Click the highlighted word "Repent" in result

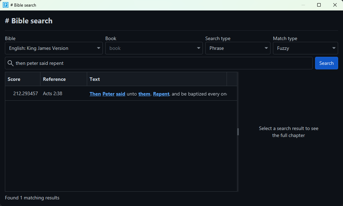click(x=161, y=94)
